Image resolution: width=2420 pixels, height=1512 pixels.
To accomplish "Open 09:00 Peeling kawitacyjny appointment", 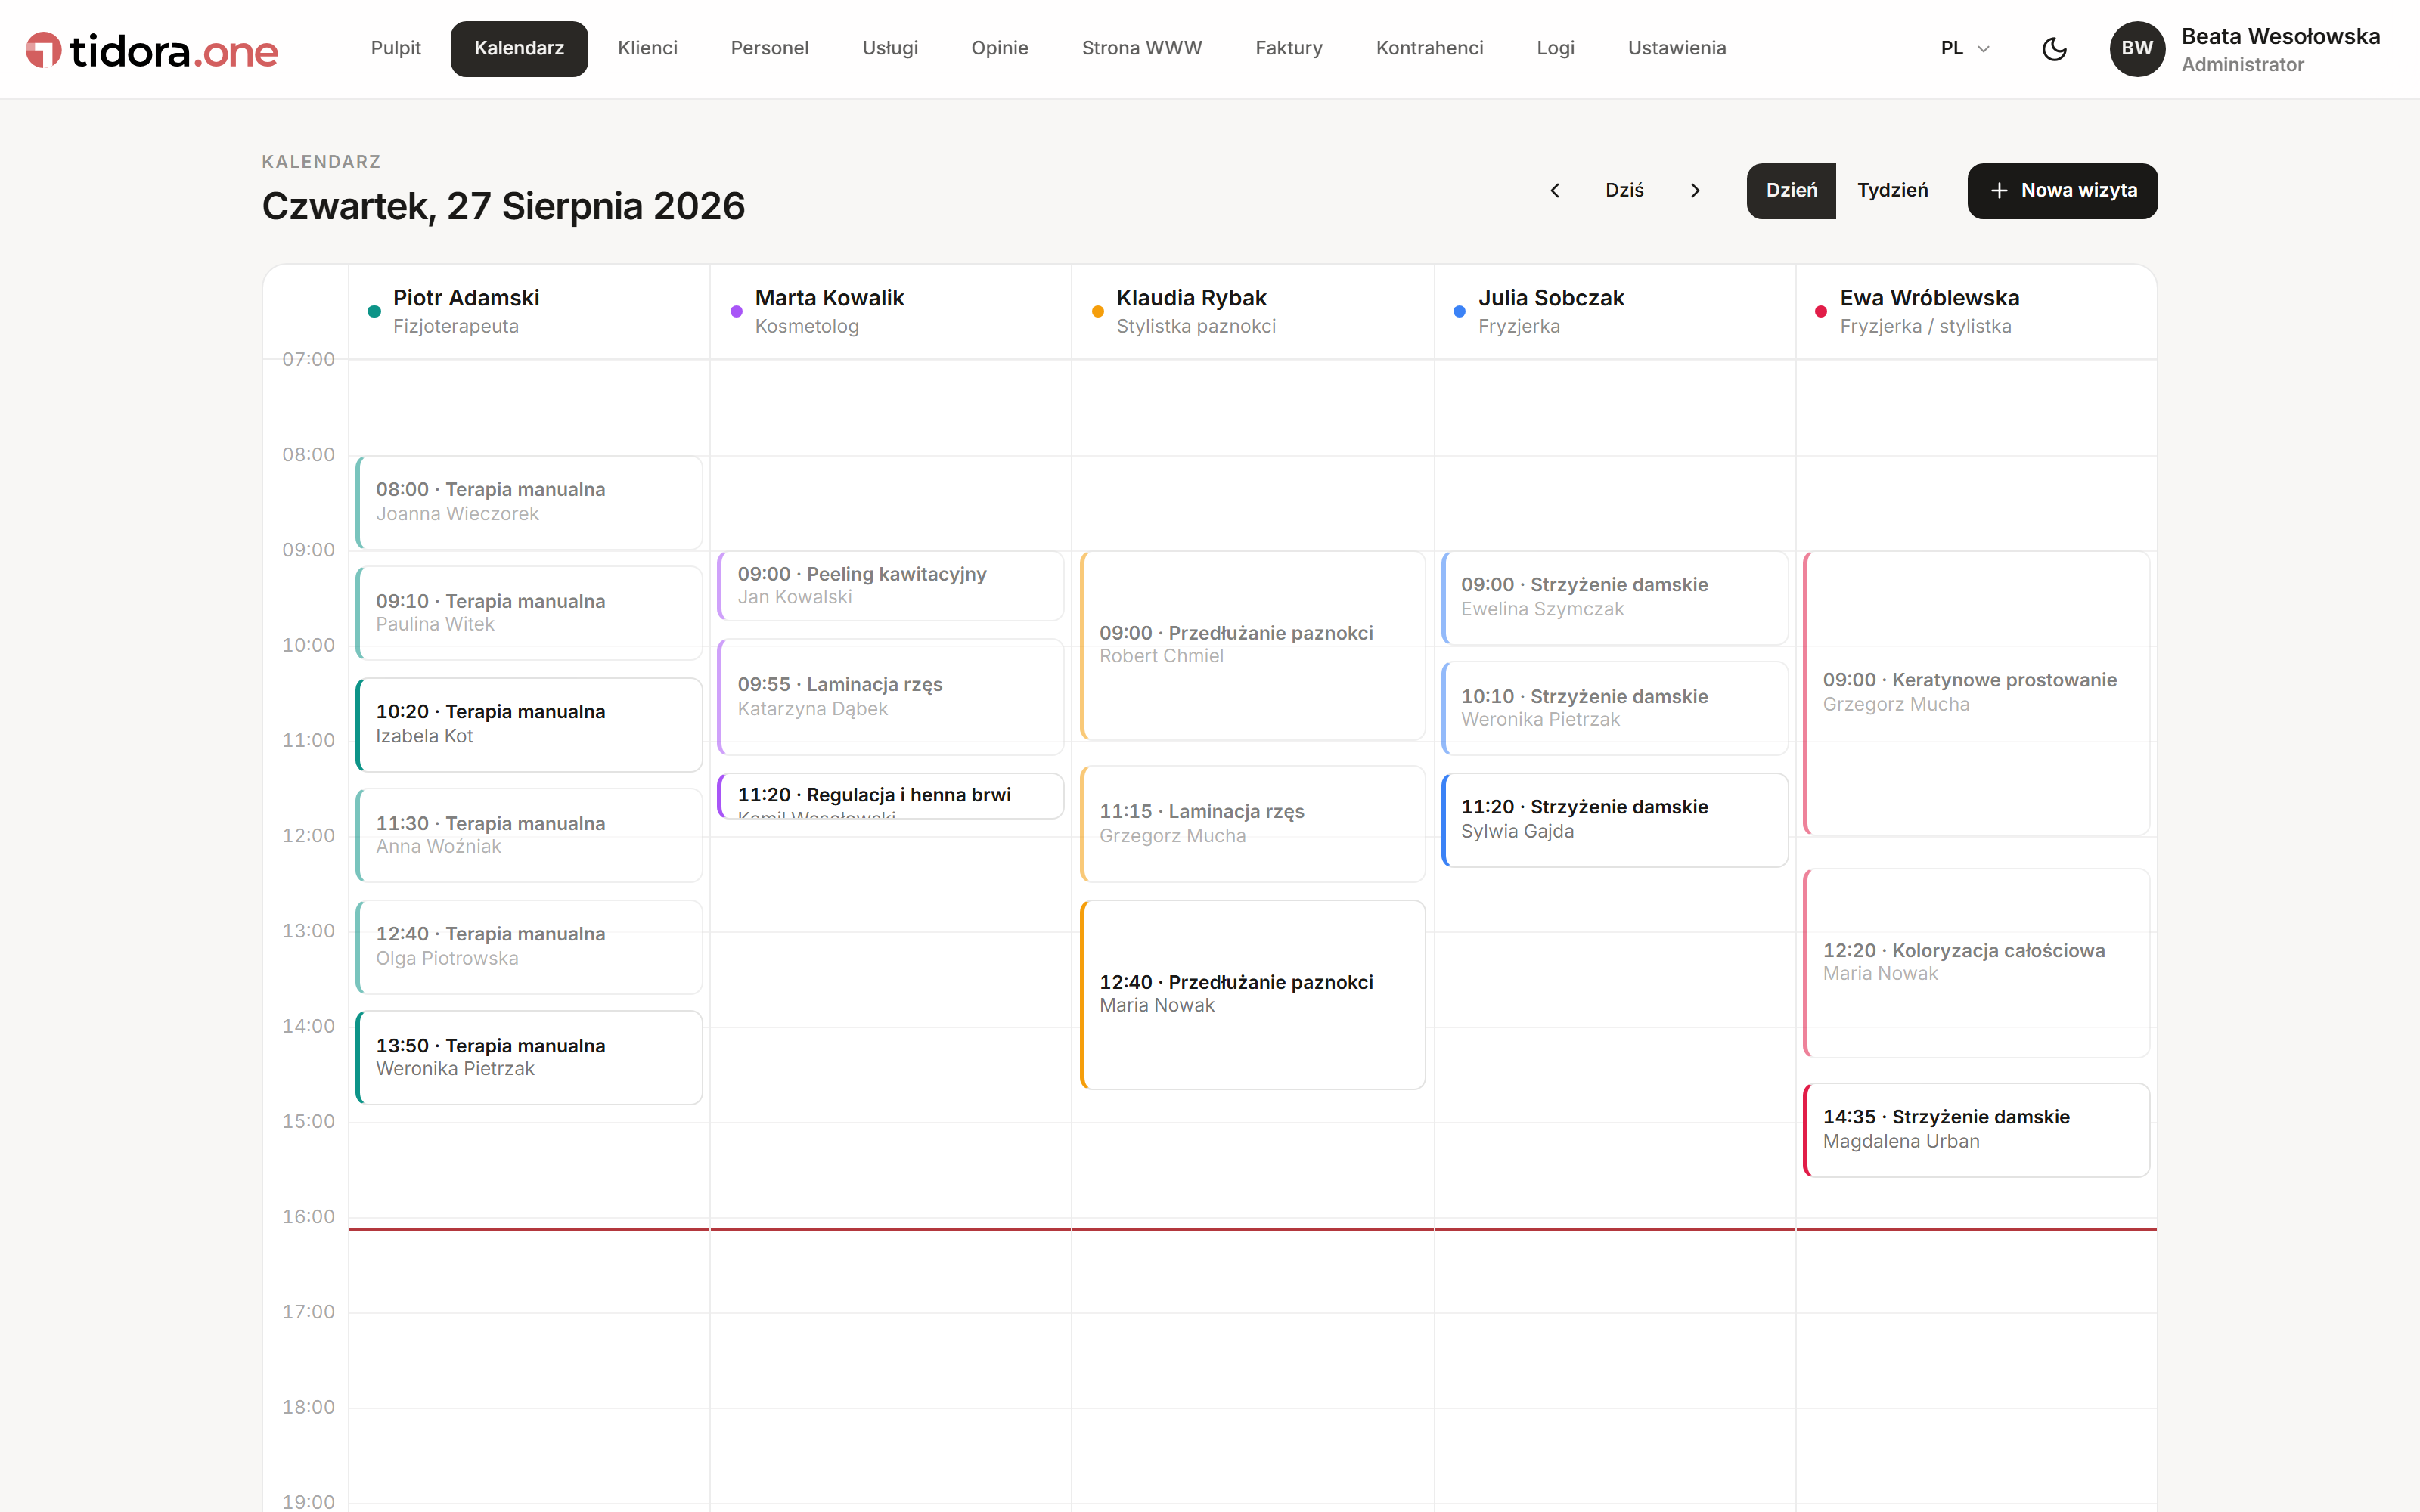I will [x=891, y=586].
